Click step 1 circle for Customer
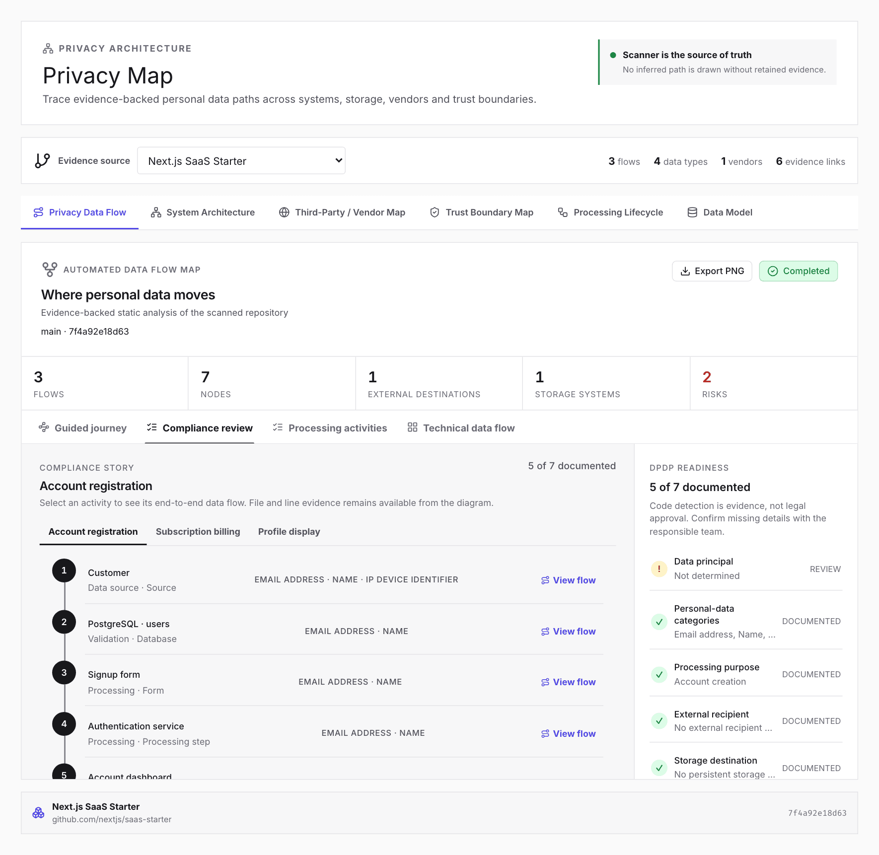Screen dimensions: 879x855 pos(64,570)
